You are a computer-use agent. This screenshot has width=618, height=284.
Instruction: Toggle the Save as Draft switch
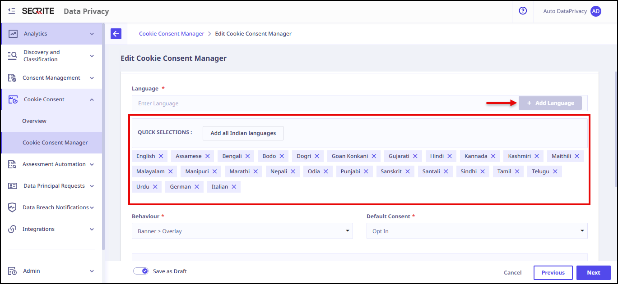[141, 271]
